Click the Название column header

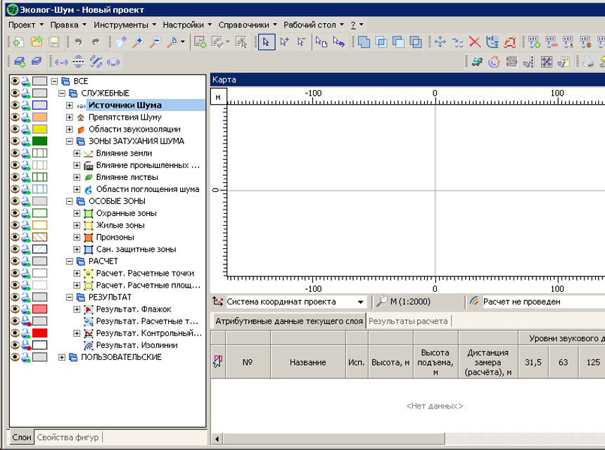[x=308, y=362]
